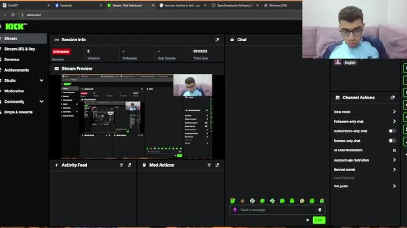Pop out the Channel Actions panel
407x228 pixels.
pos(393,98)
